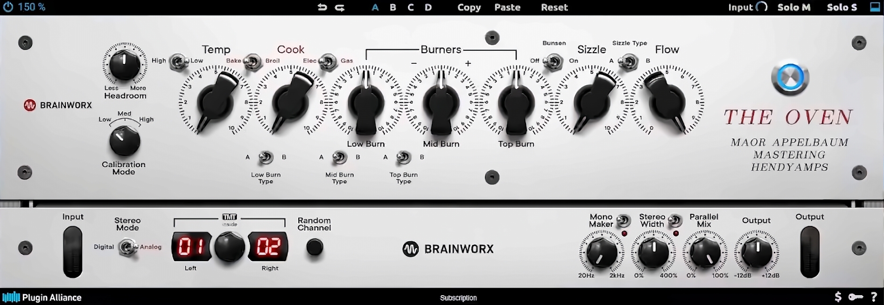The image size is (884, 305).
Task: Click the Top Burn knob
Action: pos(516,102)
